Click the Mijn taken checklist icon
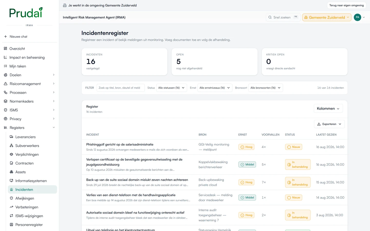Image resolution: width=370 pixels, height=231 pixels. 5,66
